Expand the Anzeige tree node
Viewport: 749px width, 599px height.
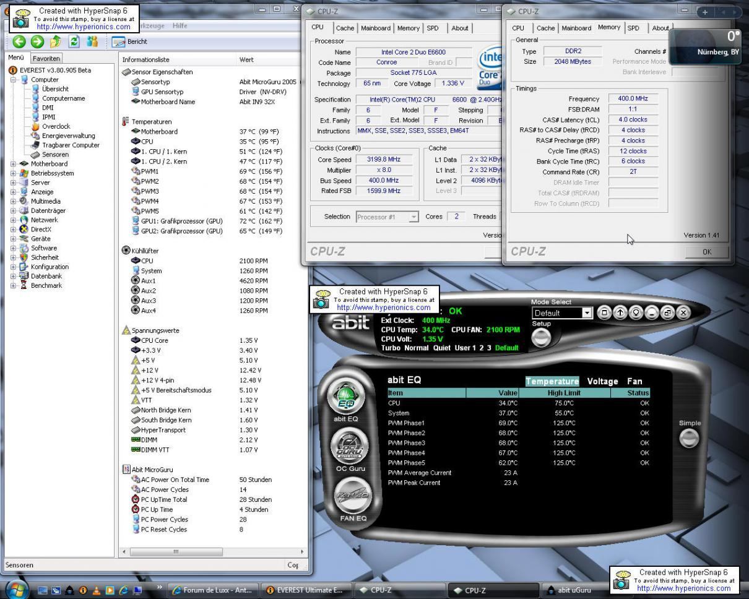click(14, 192)
